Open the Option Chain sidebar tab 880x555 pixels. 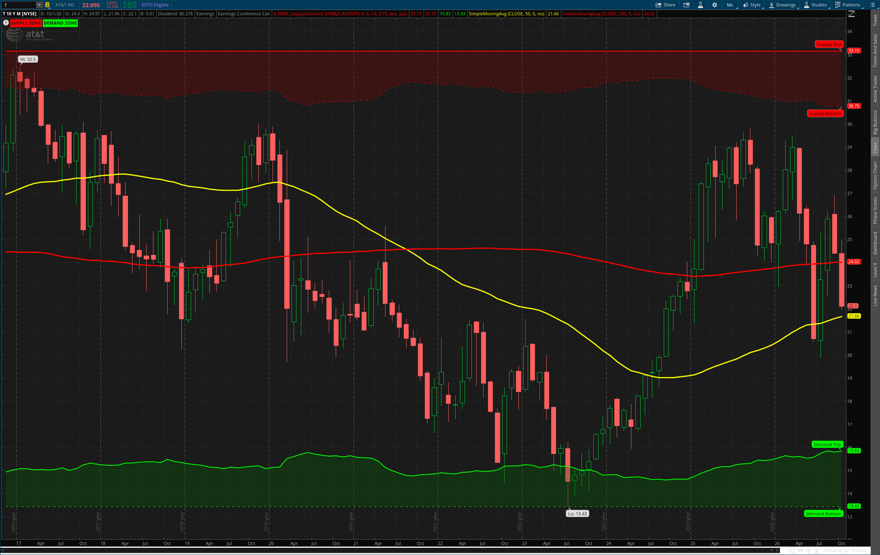pyautogui.click(x=875, y=175)
